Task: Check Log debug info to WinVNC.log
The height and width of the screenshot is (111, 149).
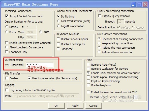Action: [x=7, y=90]
